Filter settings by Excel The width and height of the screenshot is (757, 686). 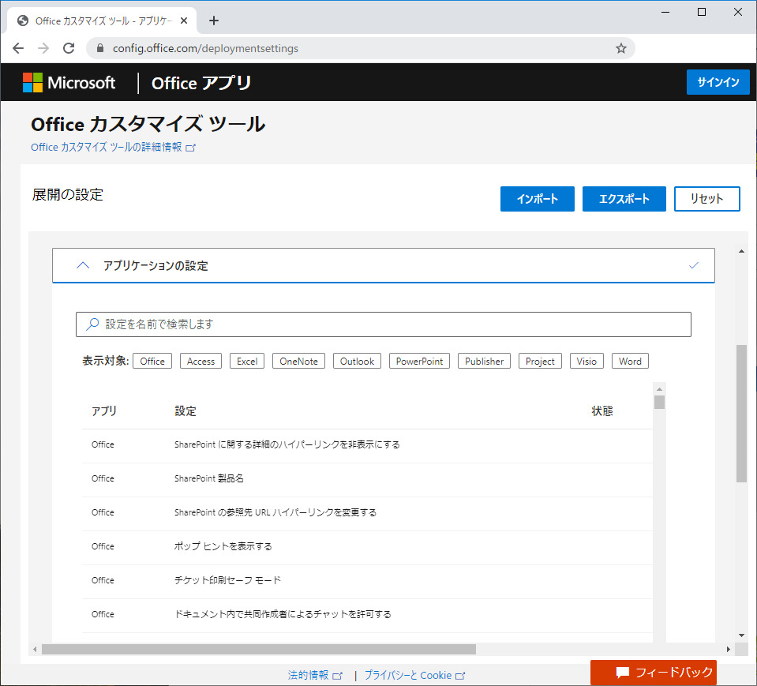pyautogui.click(x=247, y=361)
